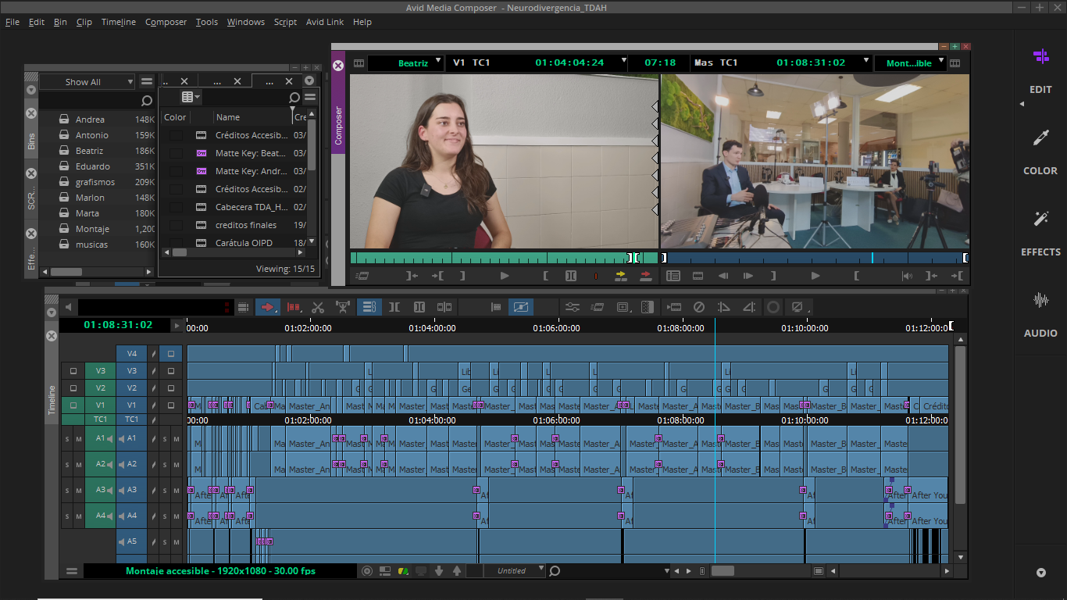The height and width of the screenshot is (600, 1067).
Task: Select the grafismos bin
Action: coord(95,182)
